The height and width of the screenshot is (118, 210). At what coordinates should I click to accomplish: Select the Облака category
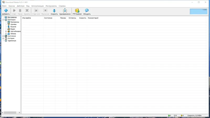point(13,34)
